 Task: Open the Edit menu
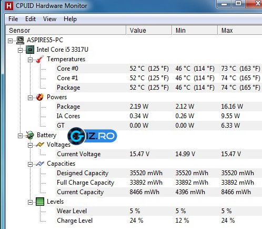31,19
